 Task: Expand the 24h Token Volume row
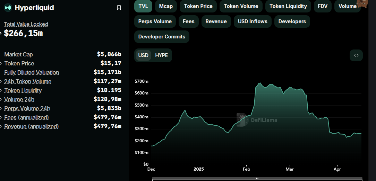1,82
